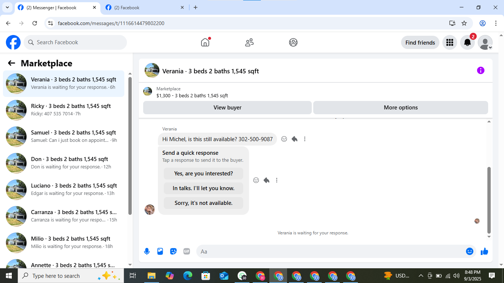Viewport: 504px width, 283px height.
Task: Click install app icon in address bar
Action: point(452,23)
